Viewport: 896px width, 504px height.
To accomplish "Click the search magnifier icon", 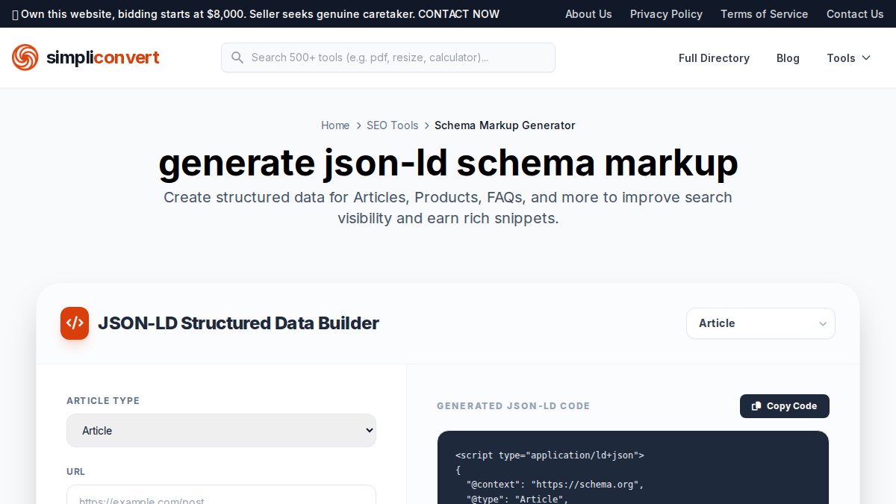I will click(x=237, y=57).
